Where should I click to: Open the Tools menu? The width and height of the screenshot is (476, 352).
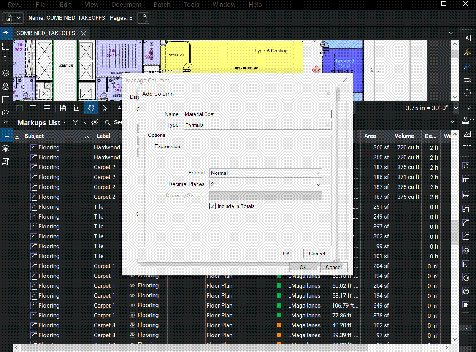point(191,5)
